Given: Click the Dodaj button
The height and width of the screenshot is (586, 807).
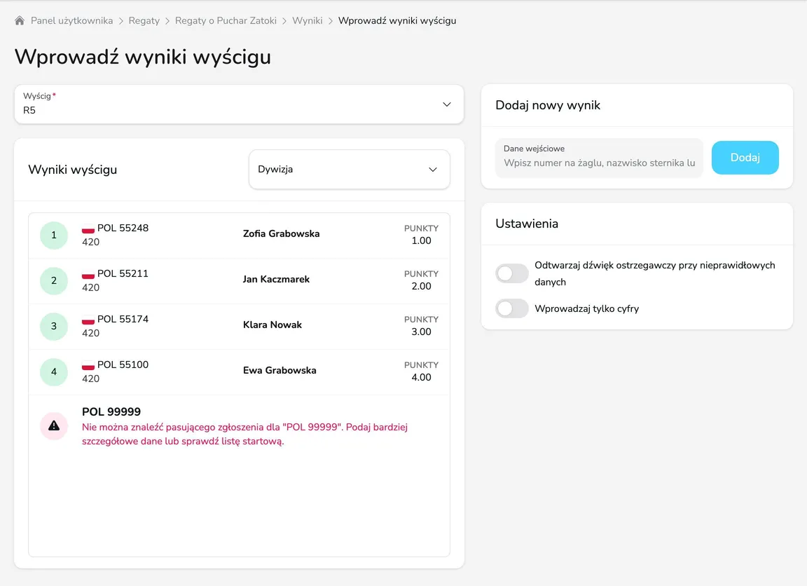Looking at the screenshot, I should click(745, 158).
